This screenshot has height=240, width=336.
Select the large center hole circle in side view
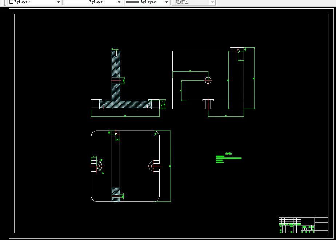point(208,81)
